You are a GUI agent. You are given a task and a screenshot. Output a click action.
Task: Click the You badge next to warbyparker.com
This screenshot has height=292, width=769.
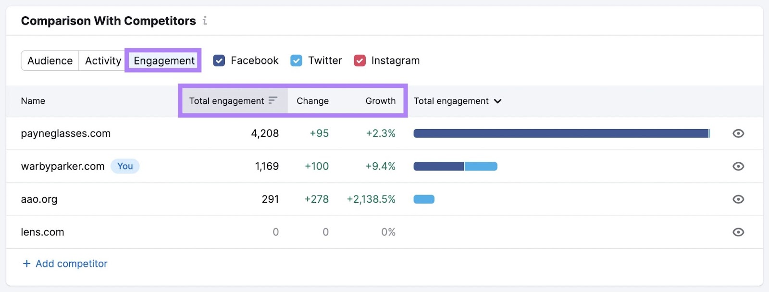124,166
